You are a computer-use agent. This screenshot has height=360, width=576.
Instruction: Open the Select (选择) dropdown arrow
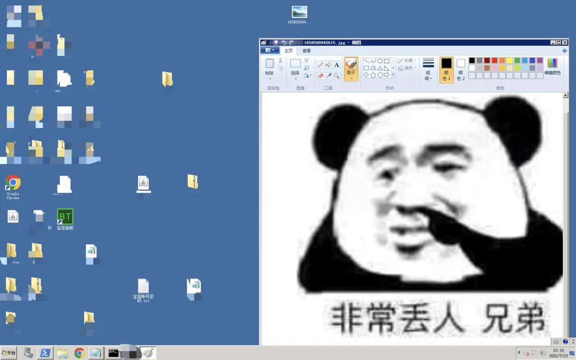pos(295,78)
